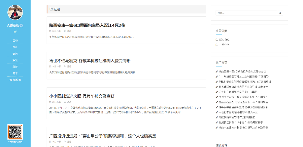
Task: Click calendar icon under 陕西安康 post title
Action: 50,31
